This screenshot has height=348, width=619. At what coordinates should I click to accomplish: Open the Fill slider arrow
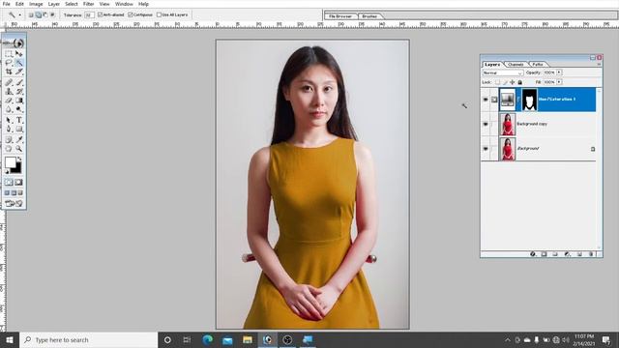click(559, 82)
